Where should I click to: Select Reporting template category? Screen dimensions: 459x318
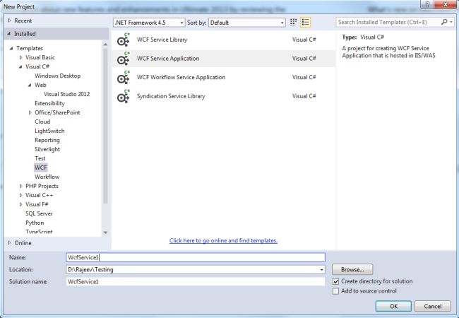coord(47,140)
